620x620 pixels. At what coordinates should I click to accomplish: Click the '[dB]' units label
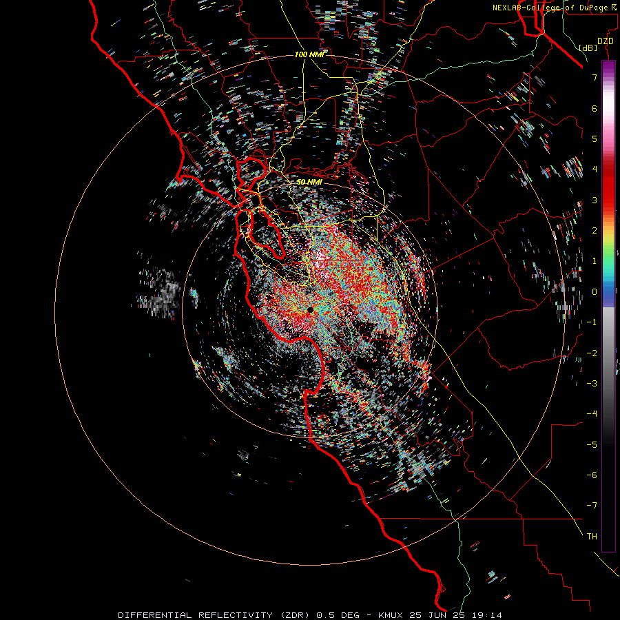(x=588, y=48)
